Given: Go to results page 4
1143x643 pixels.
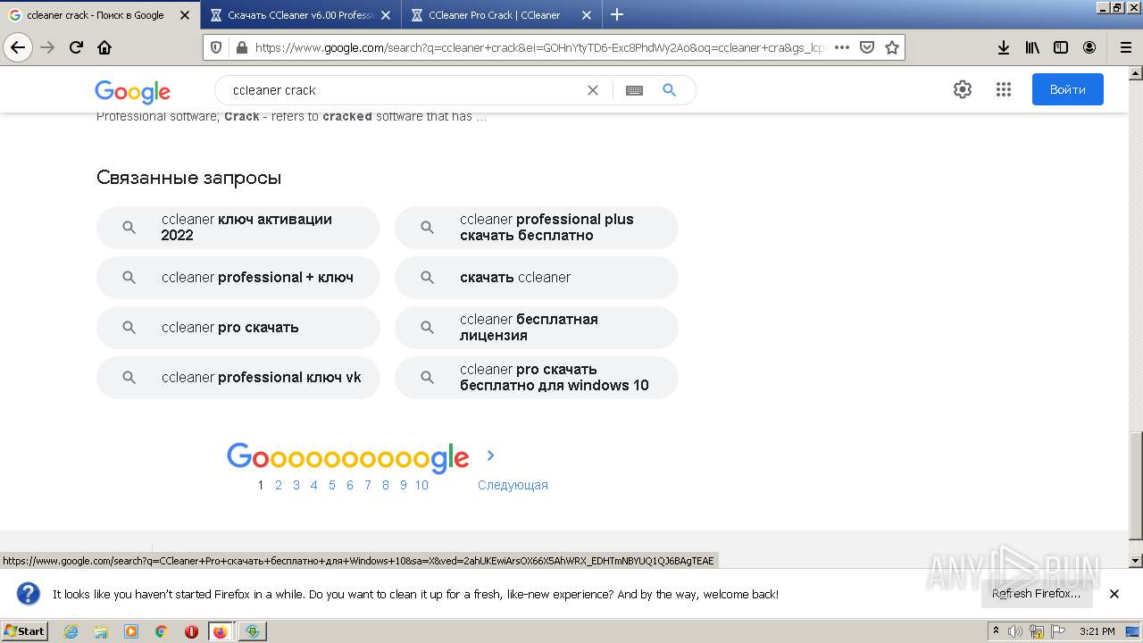Looking at the screenshot, I should pyautogui.click(x=313, y=485).
